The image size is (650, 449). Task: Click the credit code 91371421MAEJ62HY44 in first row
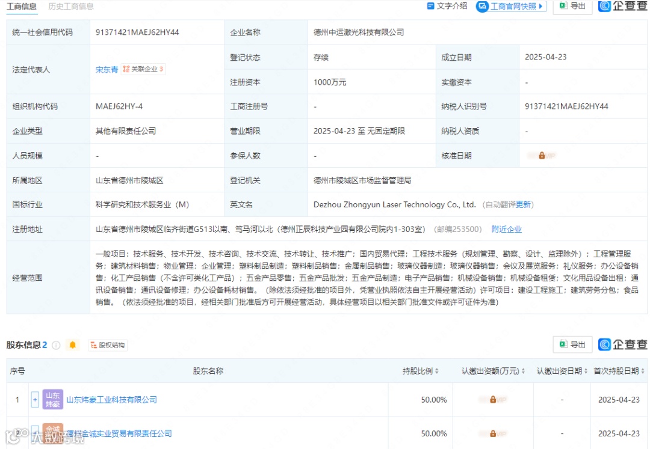pos(137,32)
